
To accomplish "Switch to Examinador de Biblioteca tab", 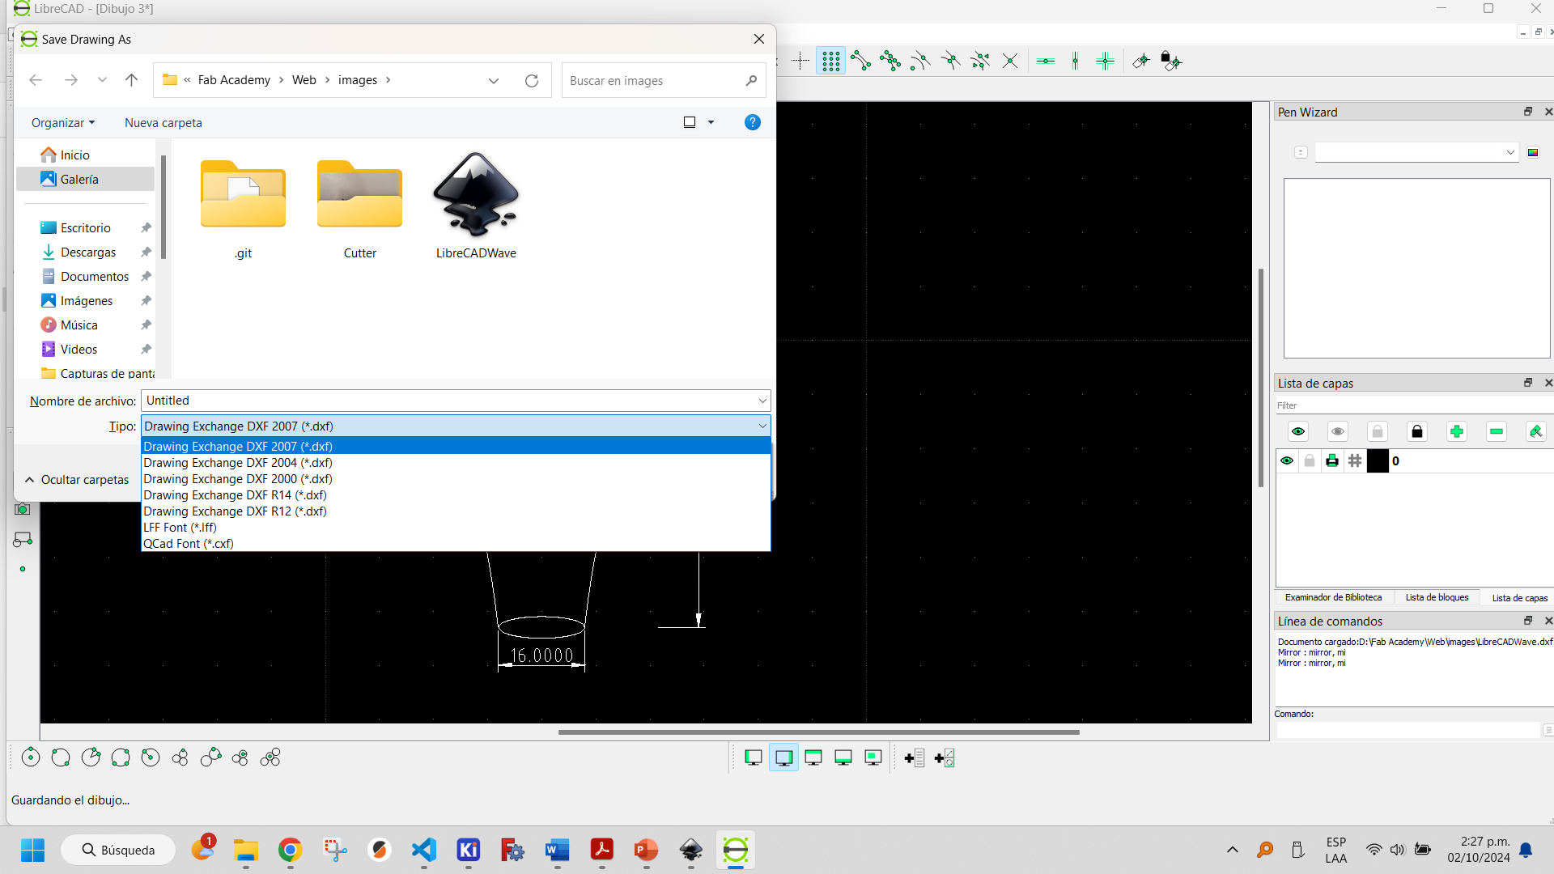I will [1333, 597].
